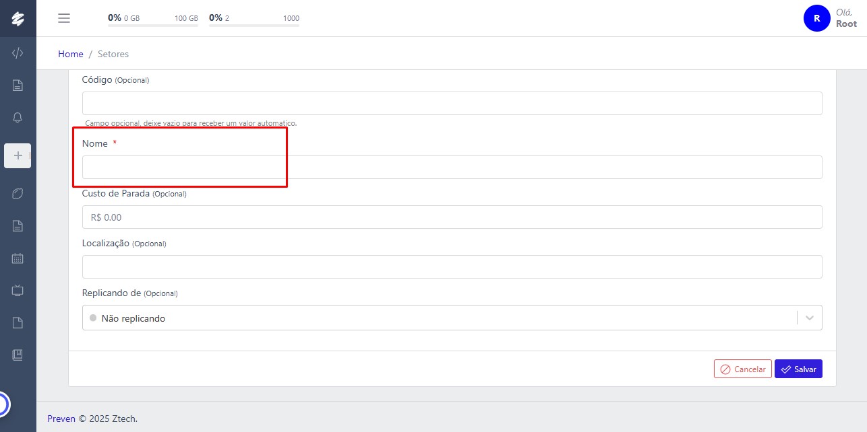Click the Setores breadcrumb item
Viewport: 867px width, 432px height.
[113, 54]
